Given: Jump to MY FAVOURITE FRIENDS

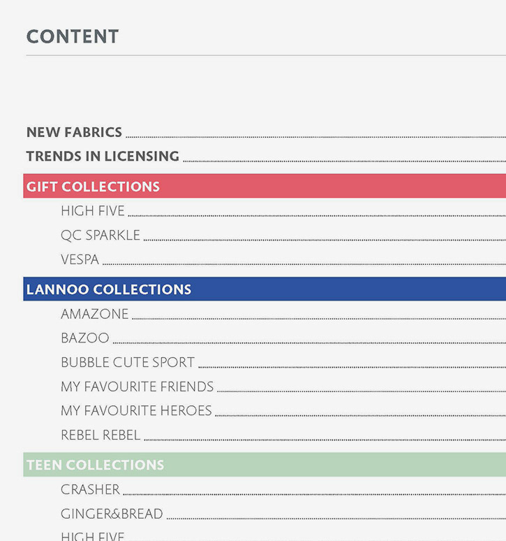Looking at the screenshot, I should pos(137,387).
